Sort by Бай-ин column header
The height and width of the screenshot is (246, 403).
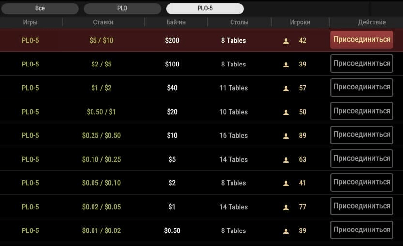tap(176, 22)
